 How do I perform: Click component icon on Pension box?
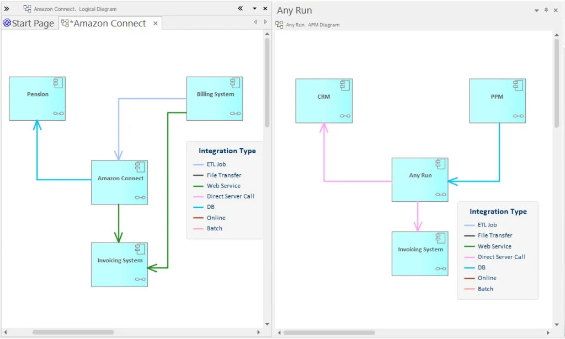tap(58, 83)
